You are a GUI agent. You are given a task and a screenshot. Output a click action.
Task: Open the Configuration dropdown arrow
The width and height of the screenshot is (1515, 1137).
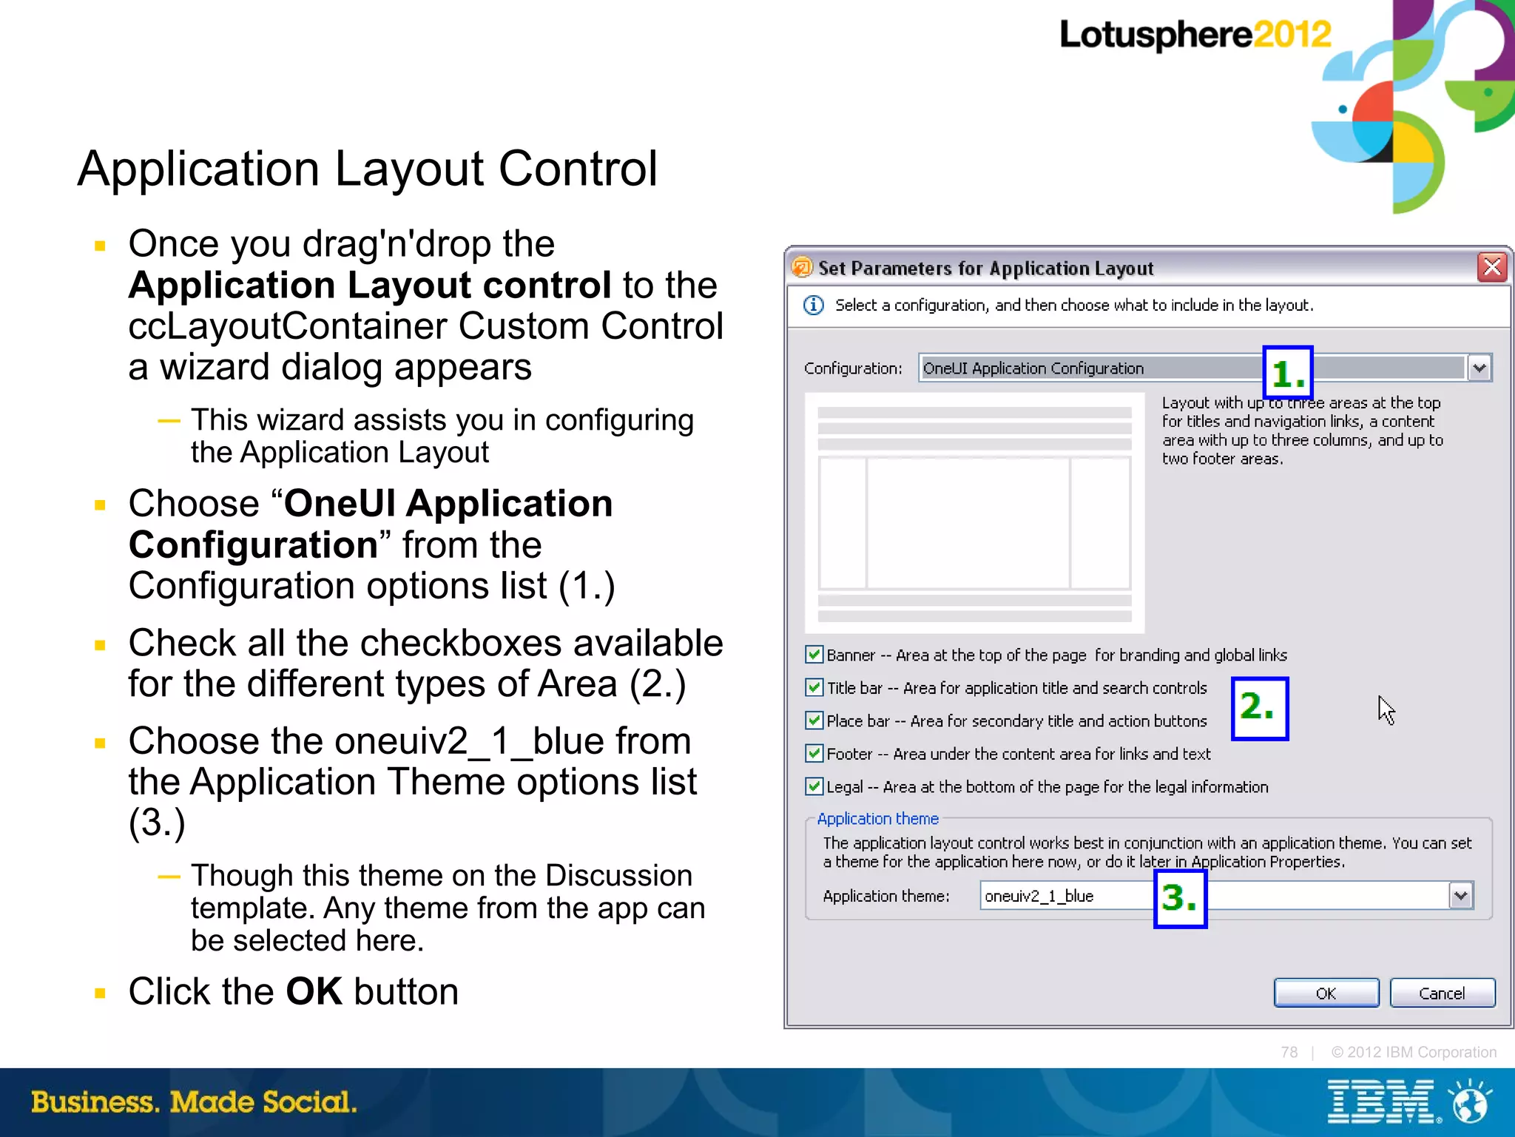click(x=1479, y=368)
